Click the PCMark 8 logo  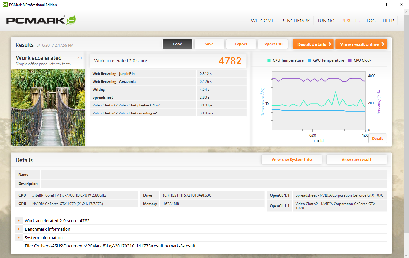[41, 21]
